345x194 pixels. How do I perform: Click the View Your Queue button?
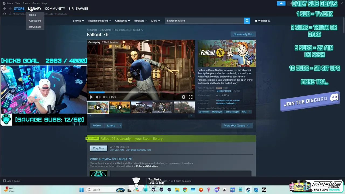pos(237,126)
